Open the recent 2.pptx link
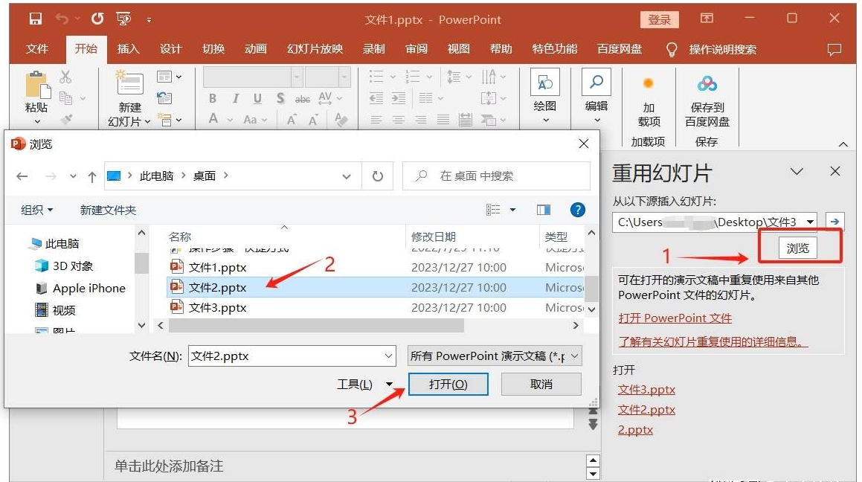This screenshot has width=862, height=482. point(635,430)
